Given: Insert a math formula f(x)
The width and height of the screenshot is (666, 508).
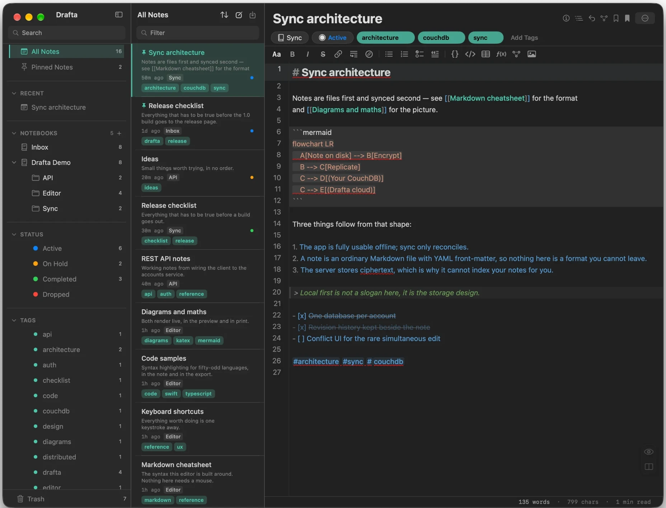Looking at the screenshot, I should pos(501,54).
